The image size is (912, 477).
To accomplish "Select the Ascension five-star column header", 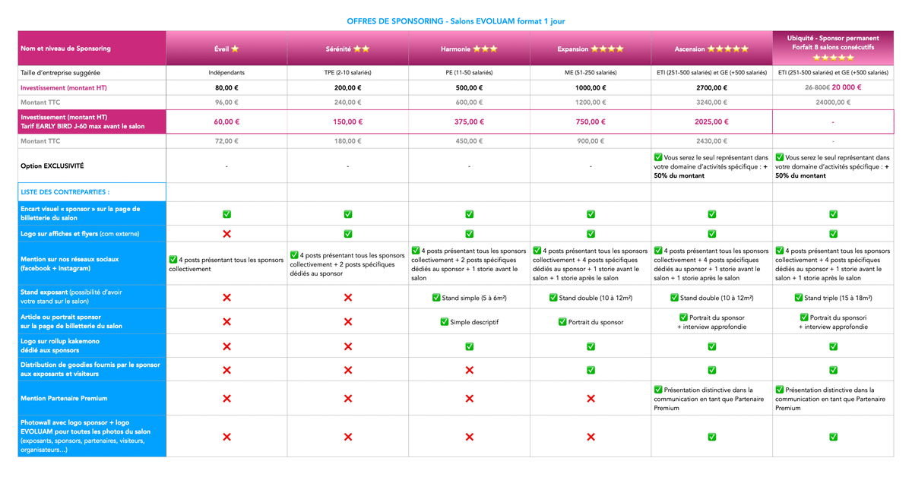I will point(712,49).
